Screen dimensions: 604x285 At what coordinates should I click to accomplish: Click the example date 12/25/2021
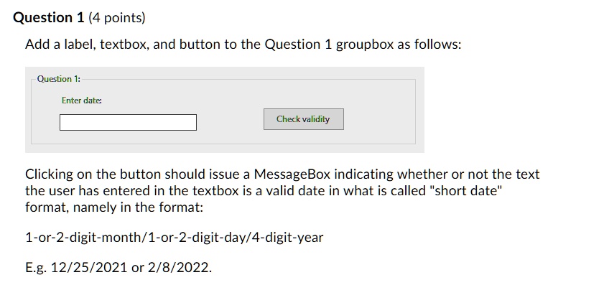pyautogui.click(x=88, y=267)
